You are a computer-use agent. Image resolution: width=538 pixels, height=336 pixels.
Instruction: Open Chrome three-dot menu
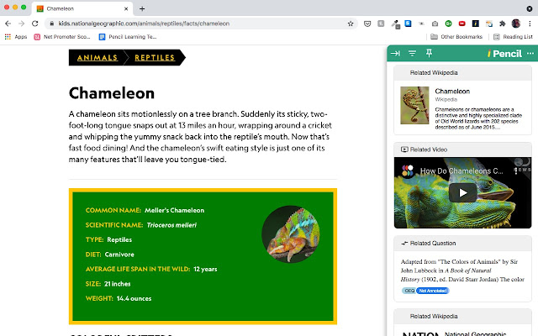[x=530, y=24]
